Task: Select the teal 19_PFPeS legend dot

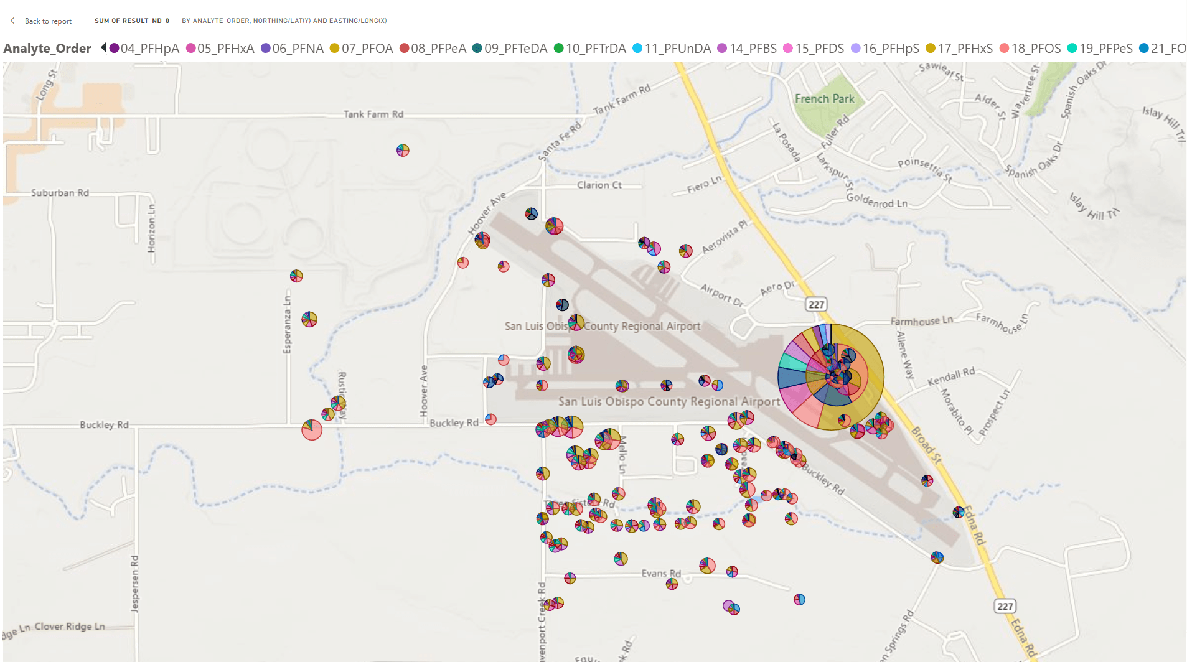Action: [1072, 48]
